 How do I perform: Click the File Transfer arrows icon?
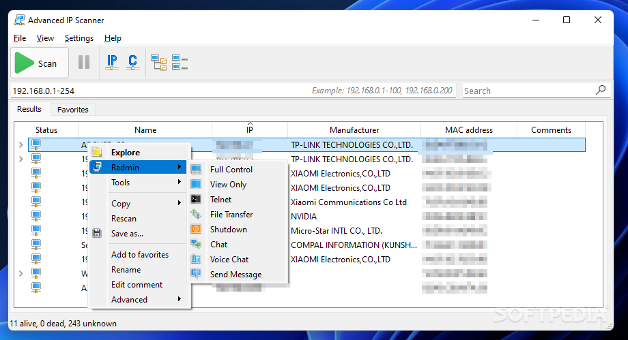point(196,214)
